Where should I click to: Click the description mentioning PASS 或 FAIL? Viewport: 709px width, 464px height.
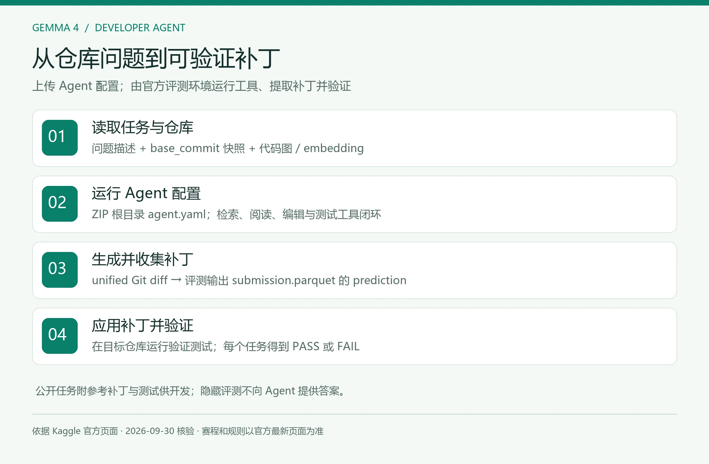[x=226, y=346]
